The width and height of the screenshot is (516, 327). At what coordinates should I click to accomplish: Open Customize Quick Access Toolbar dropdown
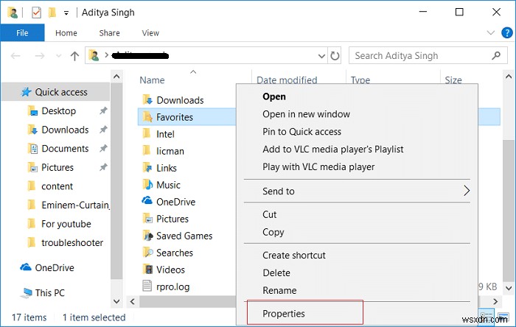tap(66, 13)
